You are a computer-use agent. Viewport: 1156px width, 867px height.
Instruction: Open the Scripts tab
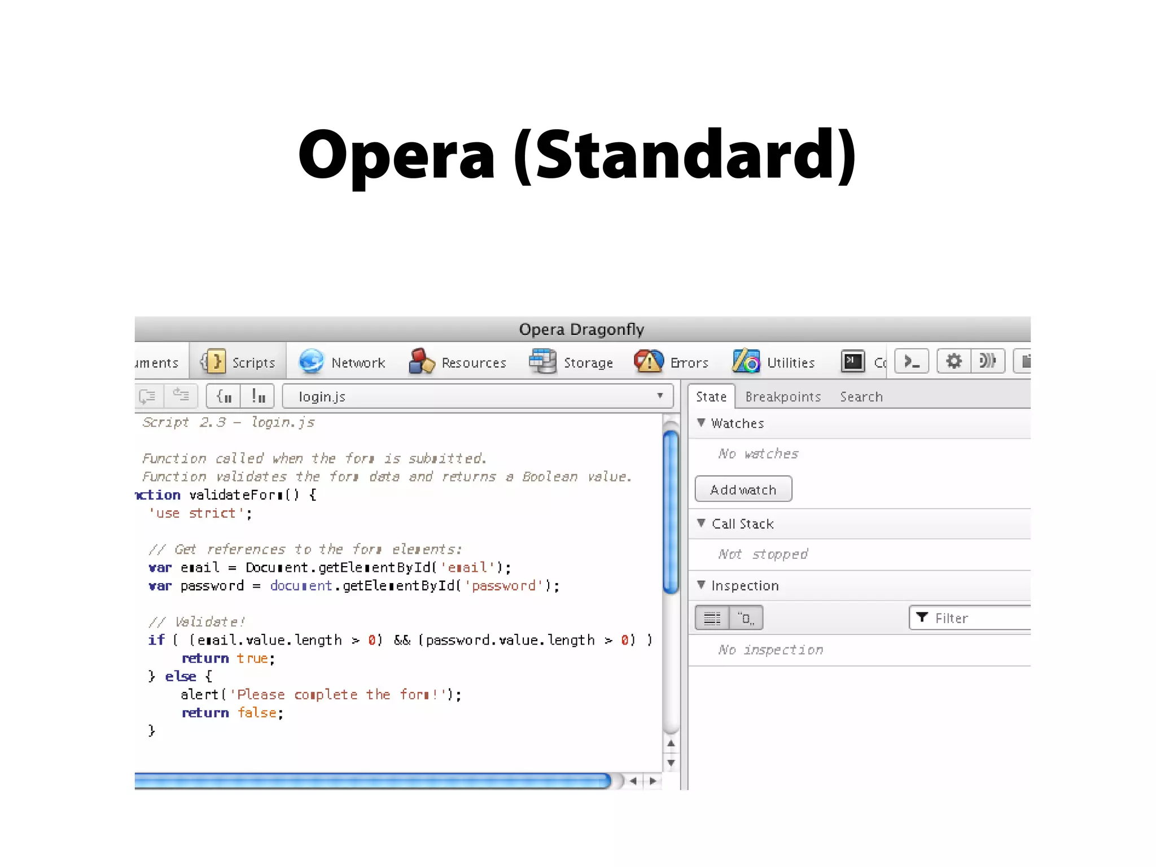tap(238, 362)
